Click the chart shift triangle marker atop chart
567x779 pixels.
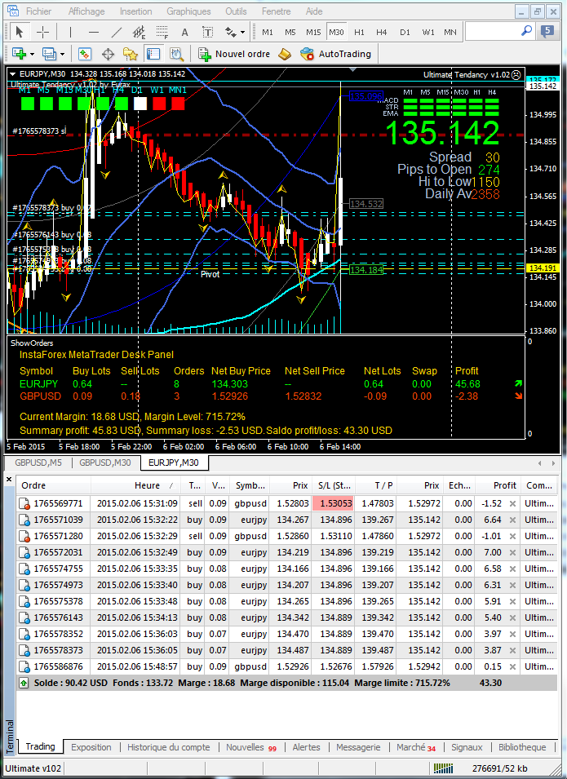click(352, 69)
